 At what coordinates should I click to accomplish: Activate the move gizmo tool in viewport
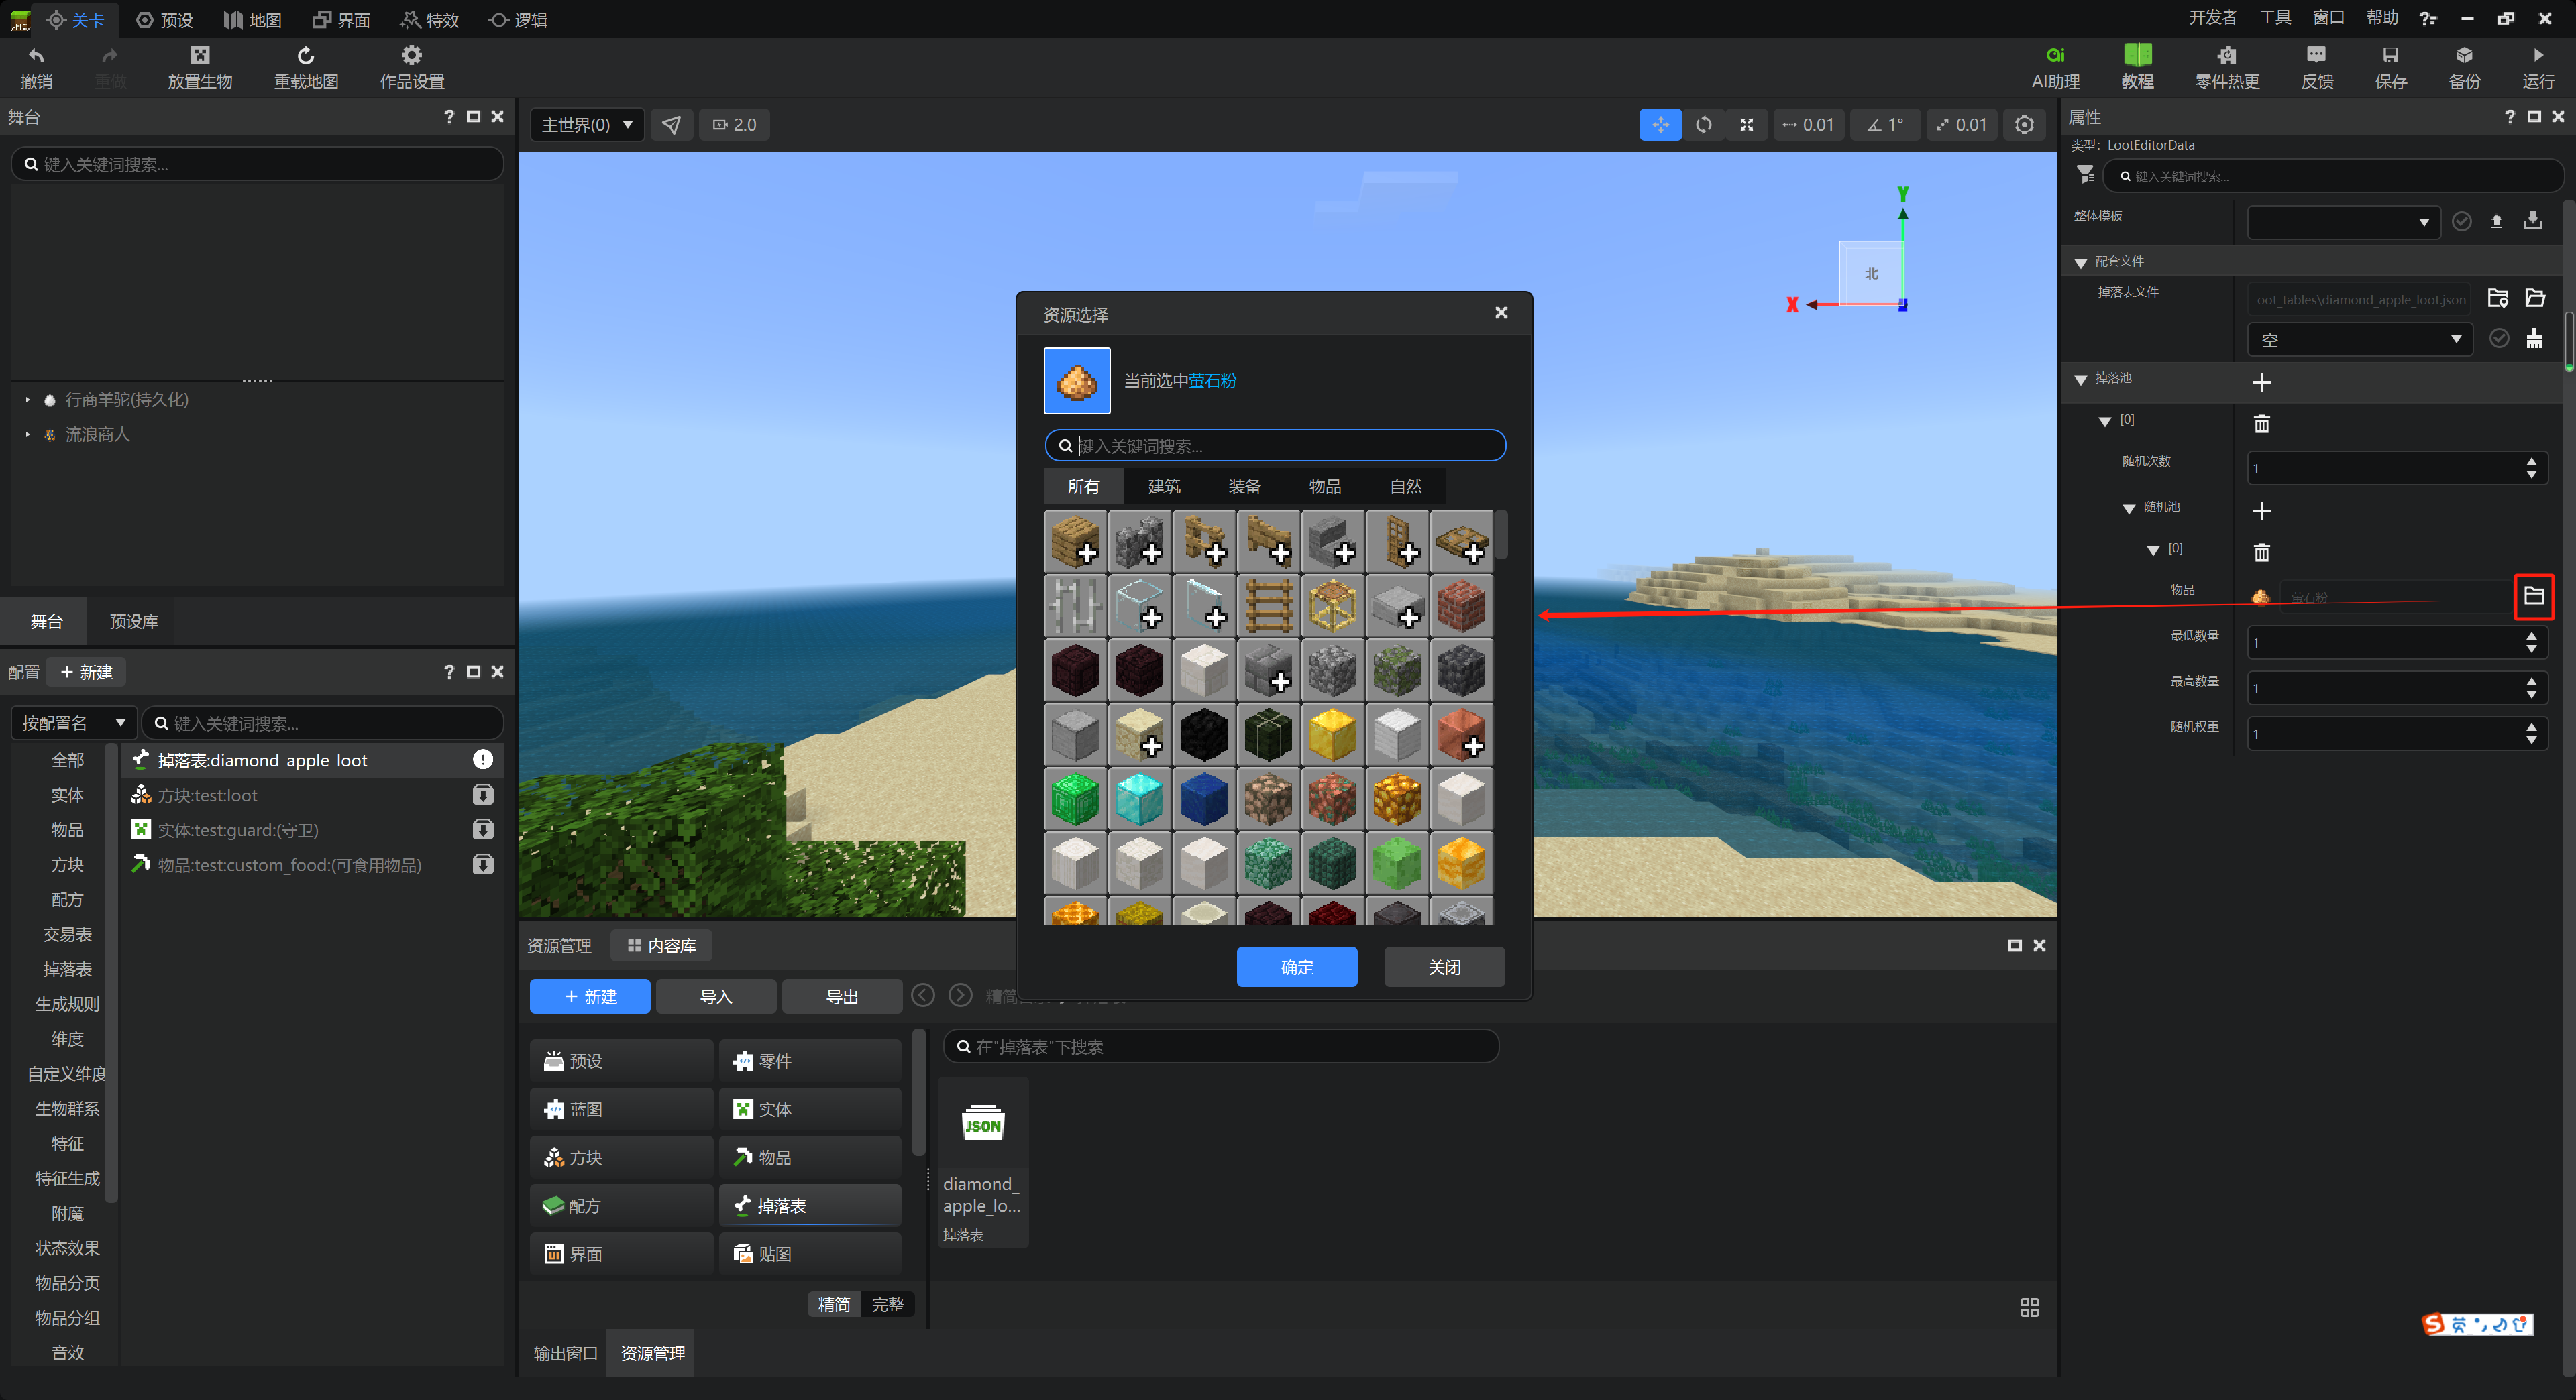click(1660, 125)
